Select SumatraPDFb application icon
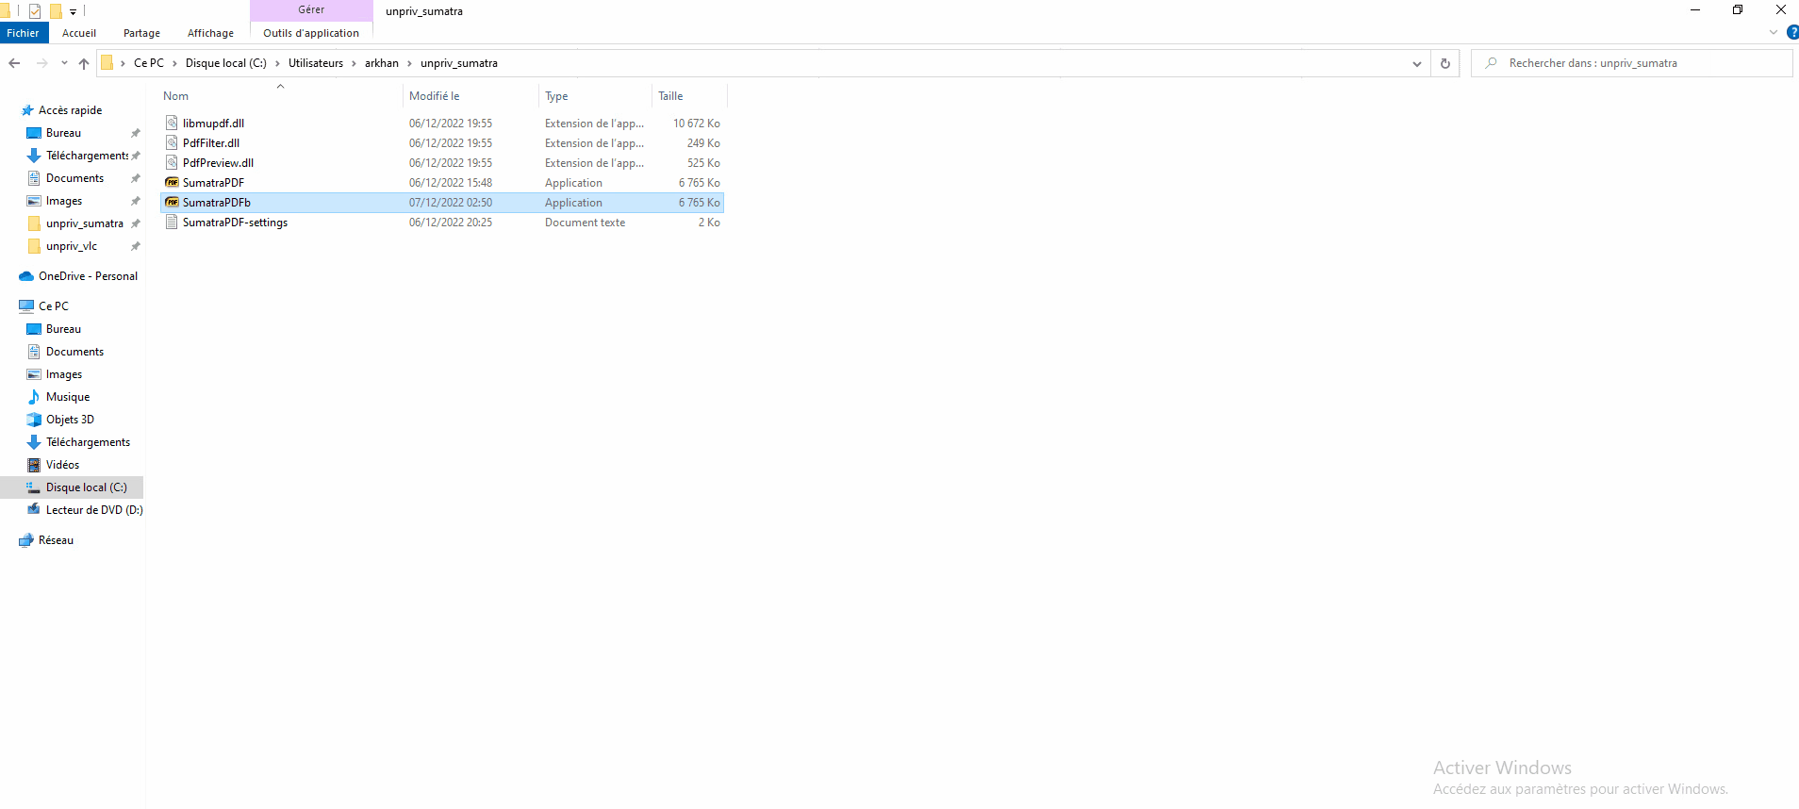 click(x=172, y=202)
